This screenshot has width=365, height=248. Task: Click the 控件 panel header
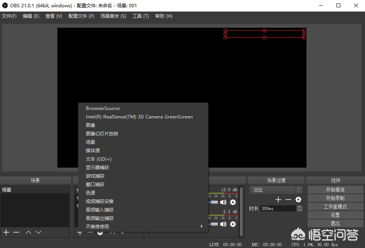click(336, 180)
